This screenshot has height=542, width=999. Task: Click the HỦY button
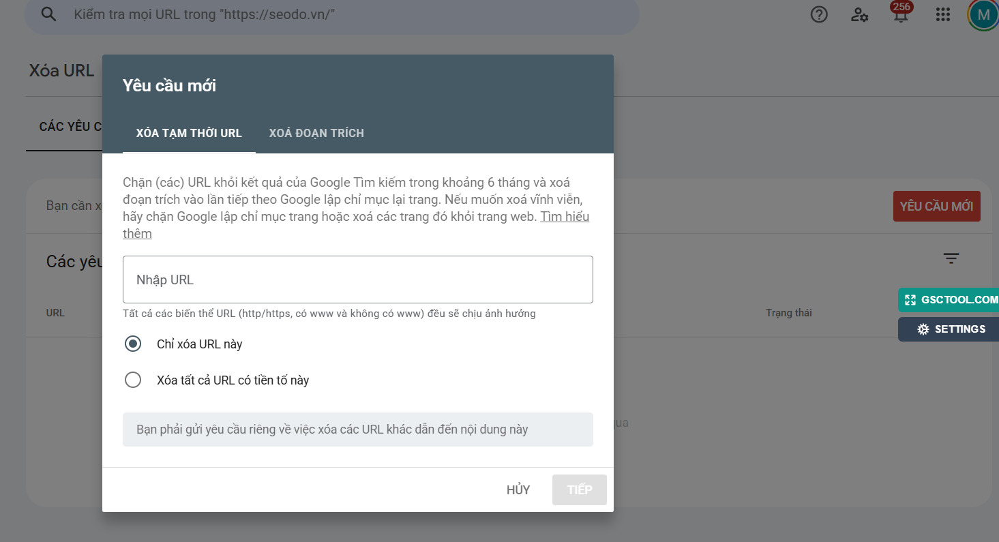[518, 490]
